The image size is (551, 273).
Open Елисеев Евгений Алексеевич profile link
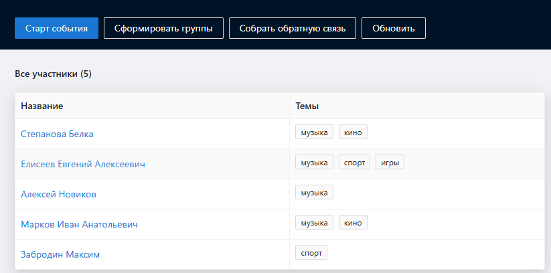point(83,164)
